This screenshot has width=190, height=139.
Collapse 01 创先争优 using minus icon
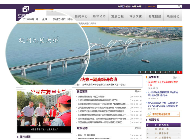tap(179, 125)
